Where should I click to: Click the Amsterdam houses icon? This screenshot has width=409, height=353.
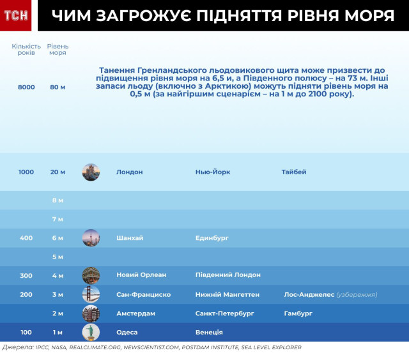point(91,313)
